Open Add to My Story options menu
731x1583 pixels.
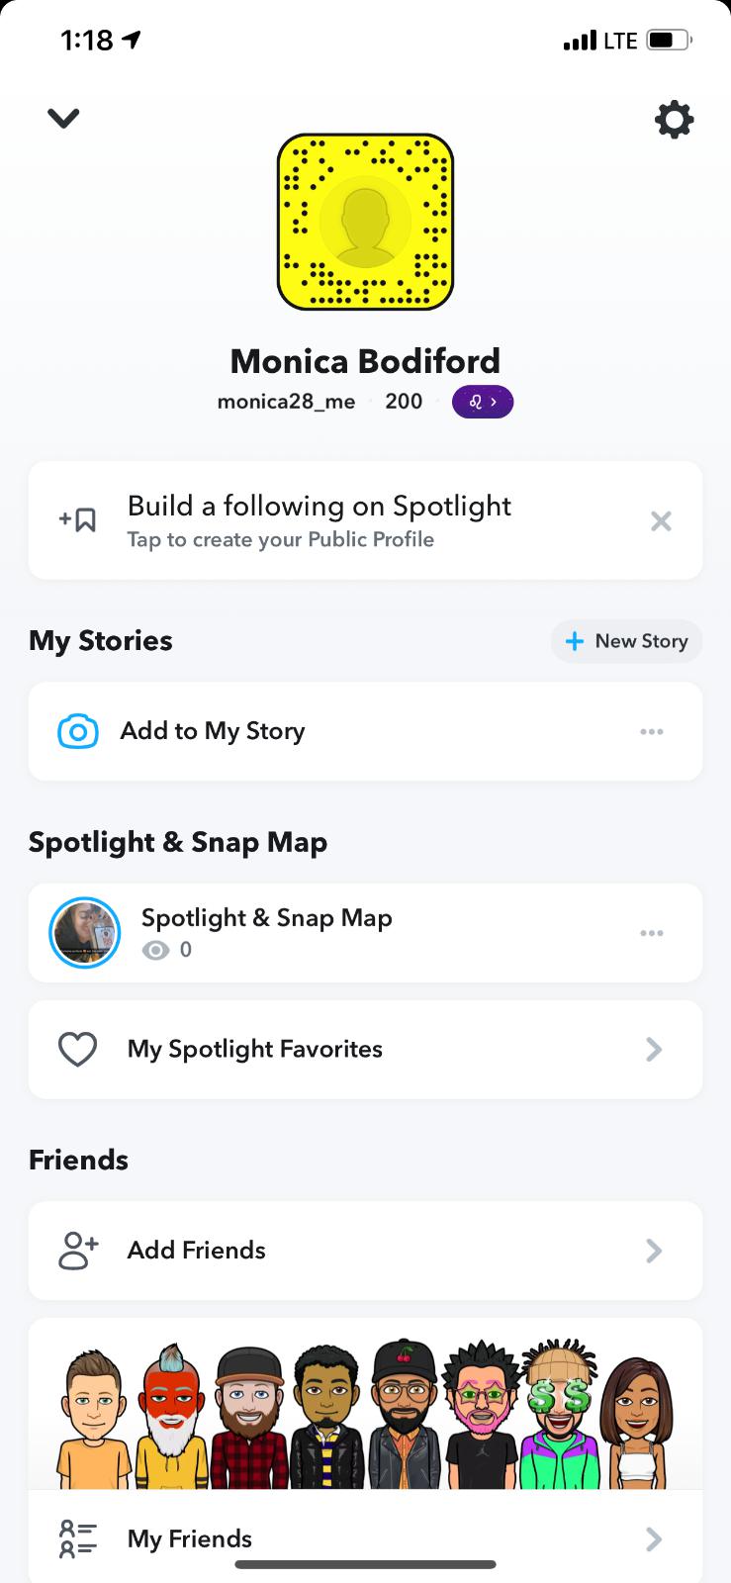[651, 732]
